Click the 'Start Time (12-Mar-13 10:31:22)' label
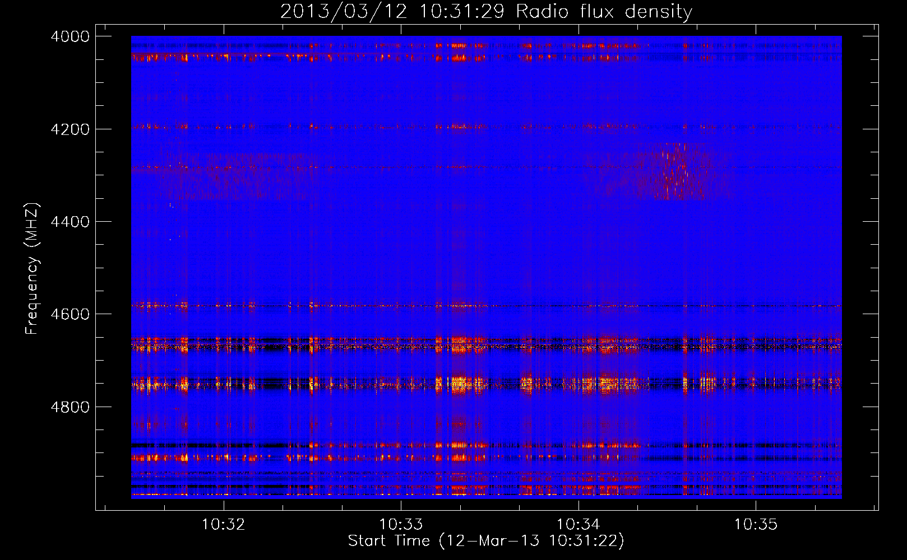Screen dimensions: 907x560 click(486, 541)
